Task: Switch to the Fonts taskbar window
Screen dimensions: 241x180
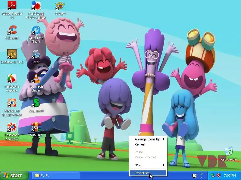Action: (x=56, y=175)
